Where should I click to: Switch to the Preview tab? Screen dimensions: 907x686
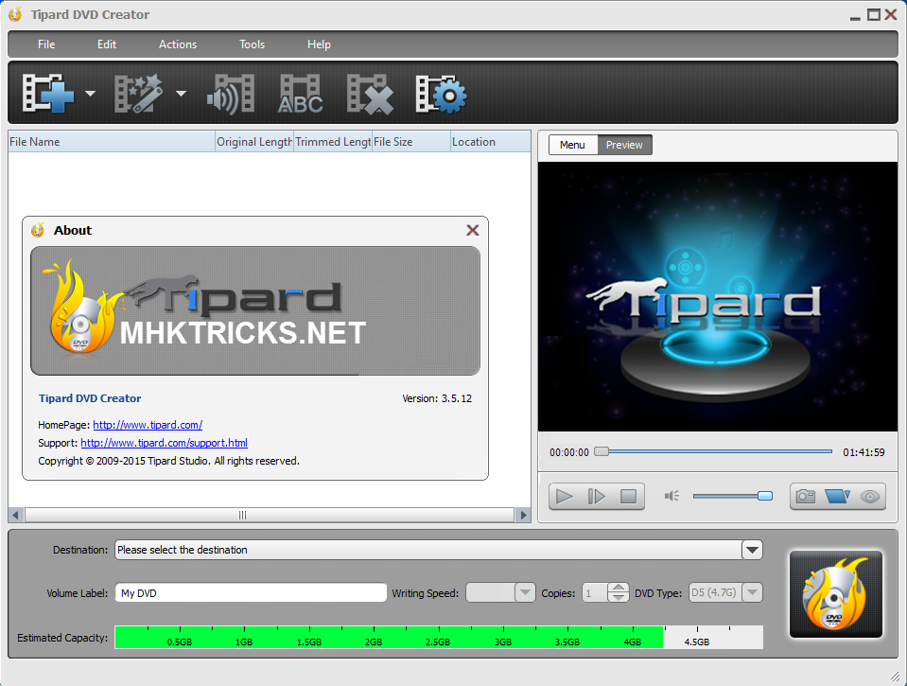624,145
